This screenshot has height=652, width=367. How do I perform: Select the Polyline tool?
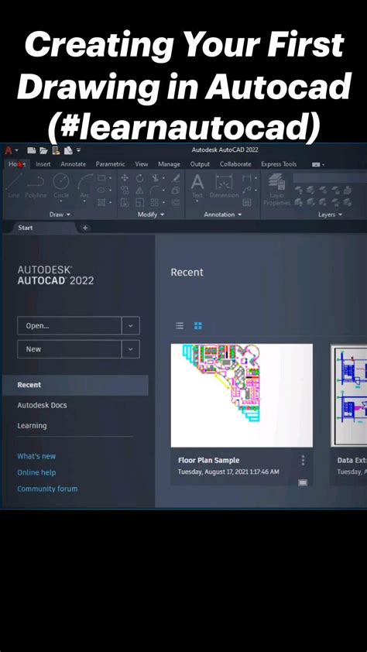click(36, 186)
